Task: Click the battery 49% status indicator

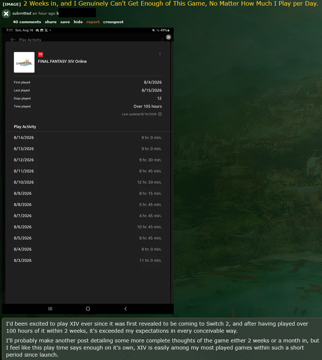Action: click(x=165, y=30)
